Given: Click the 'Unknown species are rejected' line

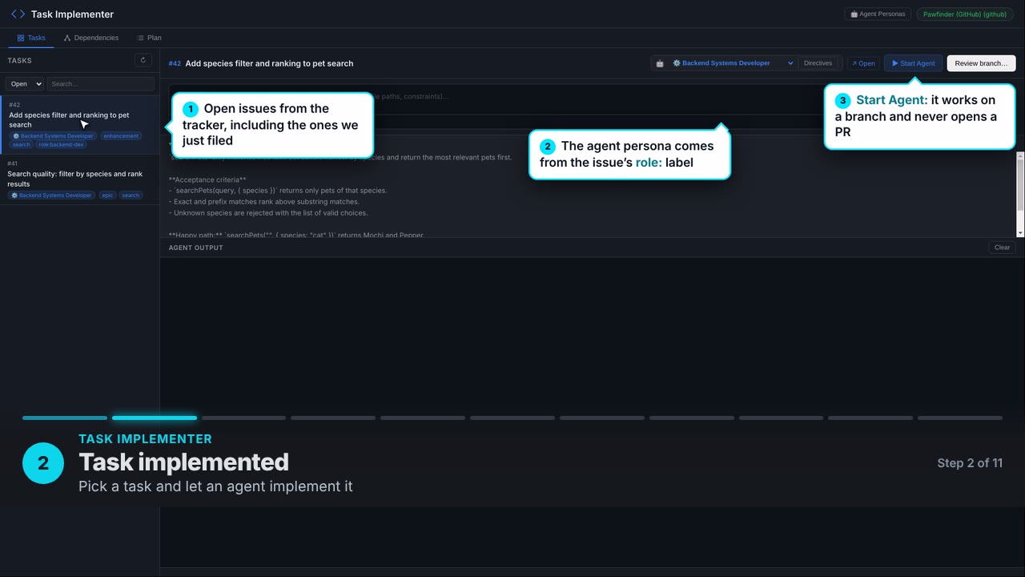Looking at the screenshot, I should coord(268,213).
